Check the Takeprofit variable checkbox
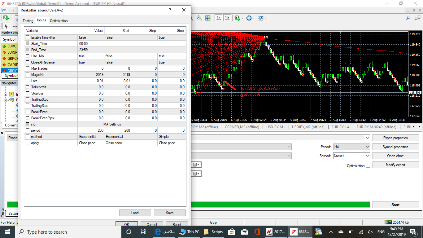423x238 pixels. coord(28,87)
